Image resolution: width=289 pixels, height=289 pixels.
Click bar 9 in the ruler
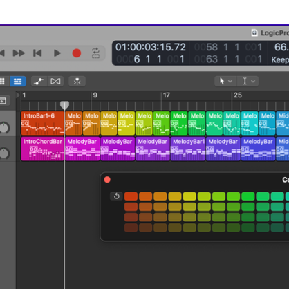coord(95,95)
